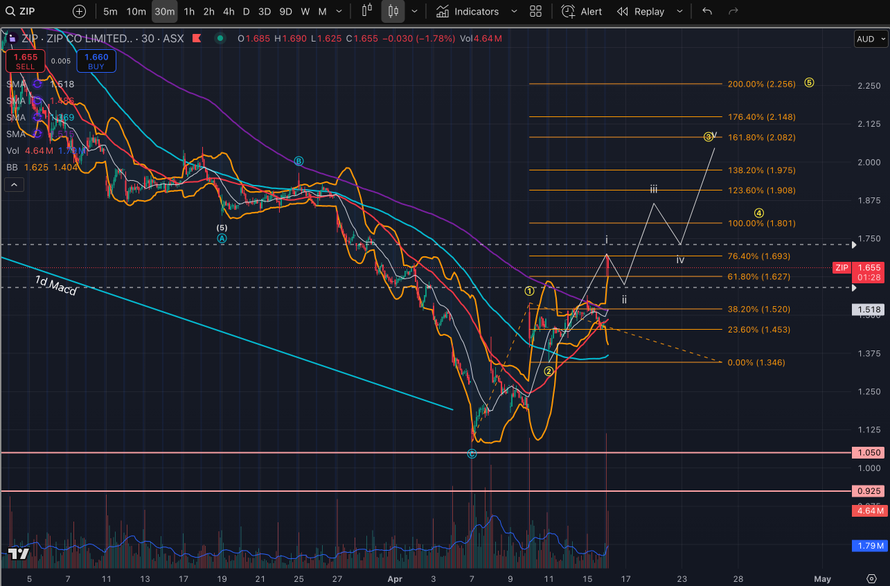Open the layout setup grid icon

click(535, 11)
